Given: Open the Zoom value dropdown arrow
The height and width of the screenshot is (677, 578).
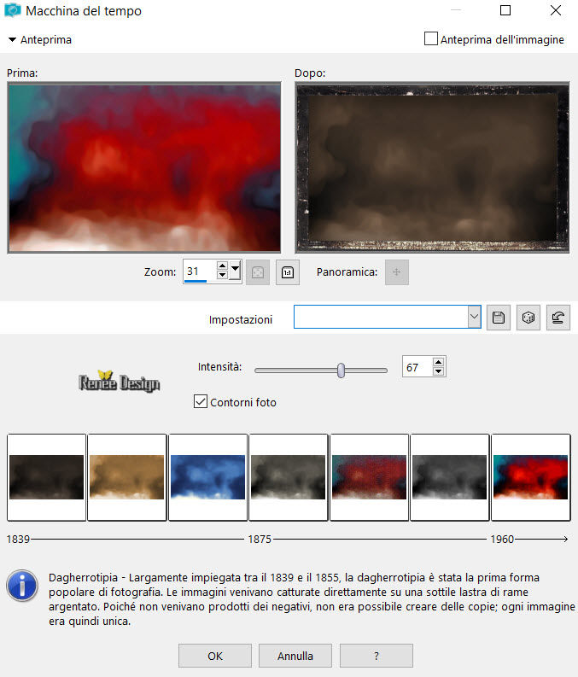Looking at the screenshot, I should 236,270.
